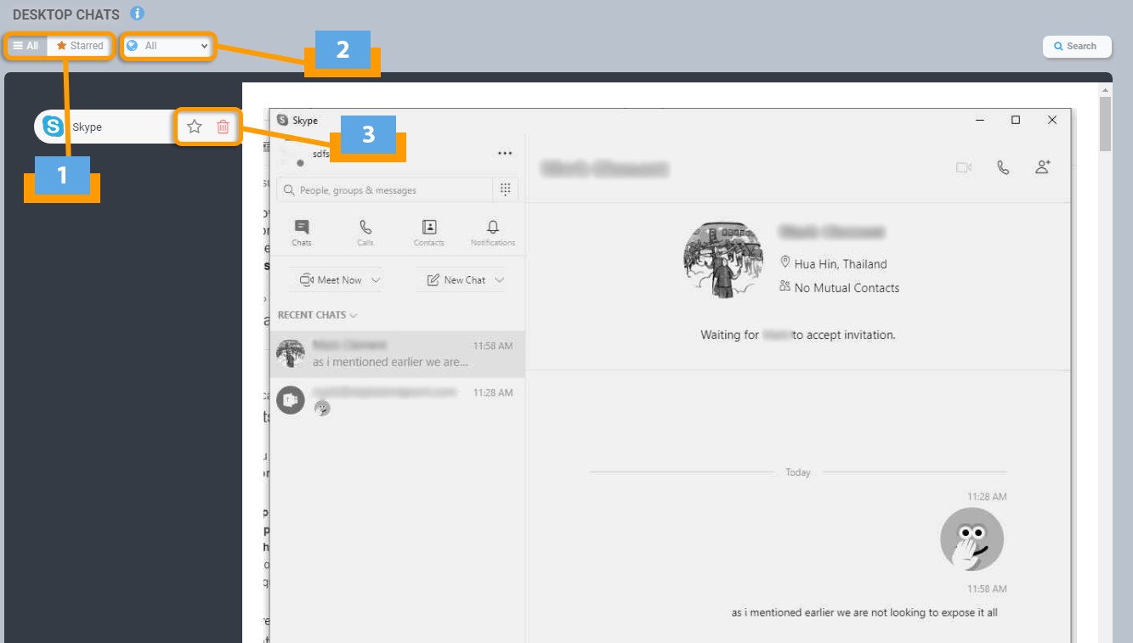Click the Search button

[x=1077, y=46]
